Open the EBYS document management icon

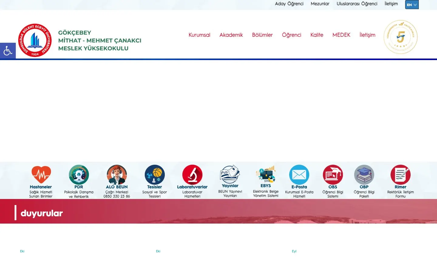click(266, 174)
